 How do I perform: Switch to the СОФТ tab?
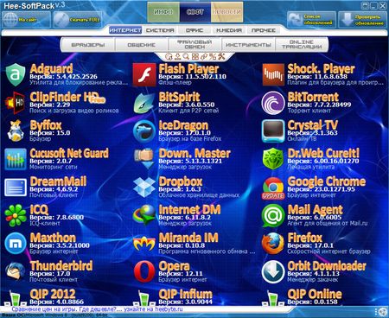coord(195,12)
